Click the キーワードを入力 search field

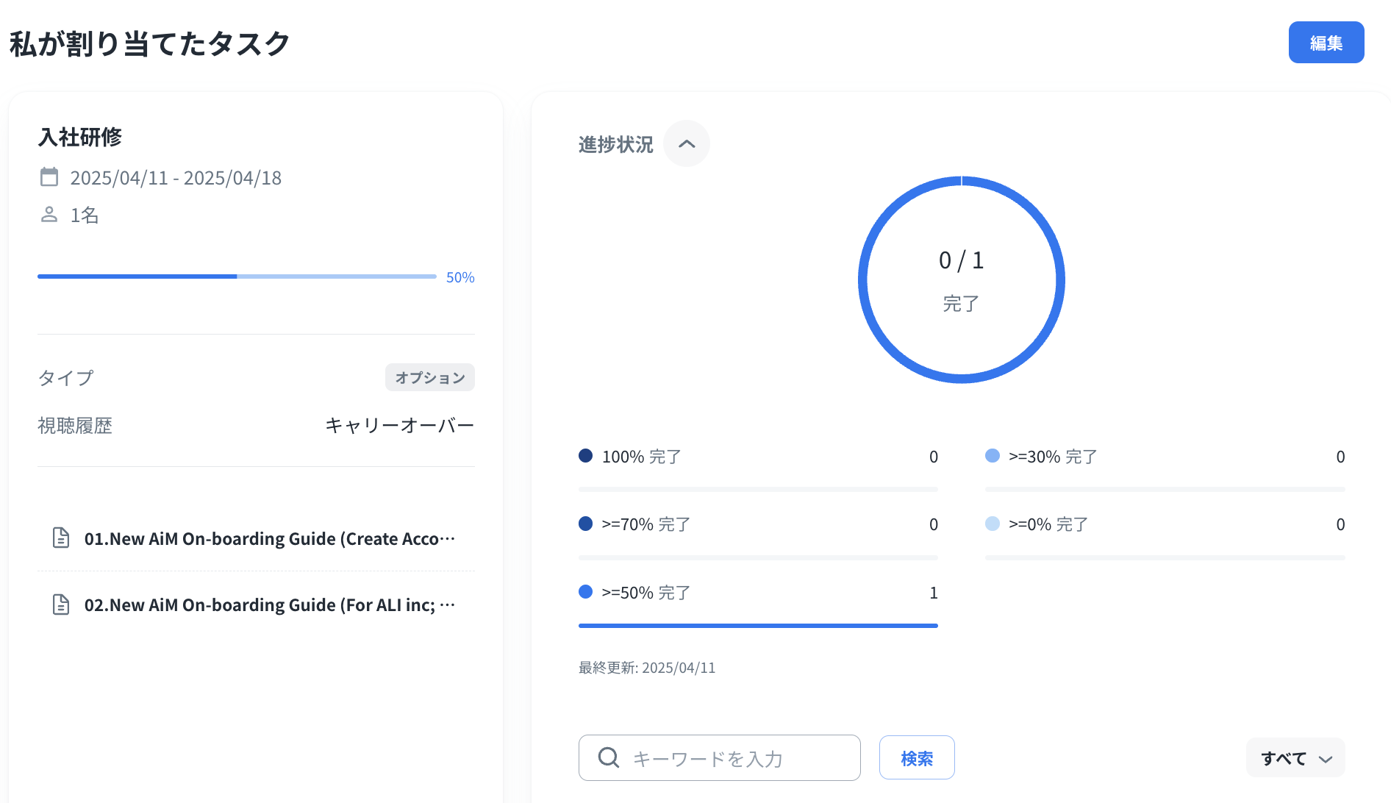[x=735, y=758]
